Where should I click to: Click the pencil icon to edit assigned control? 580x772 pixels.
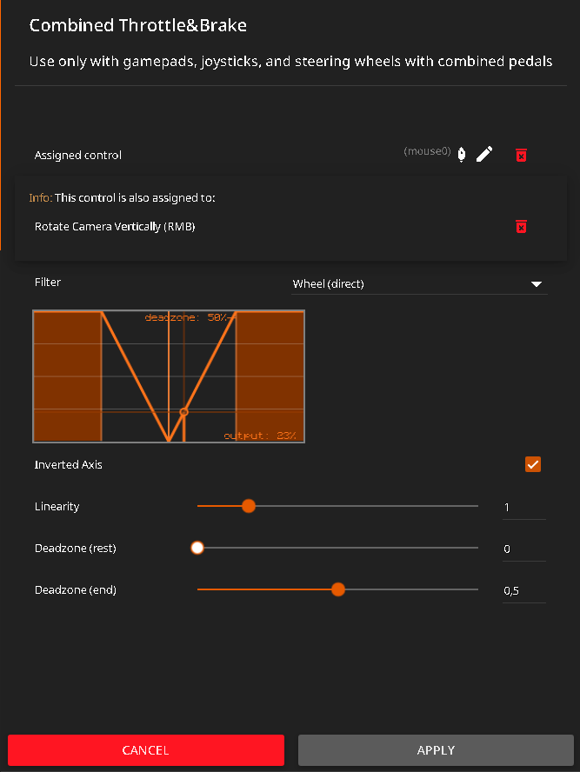click(484, 154)
